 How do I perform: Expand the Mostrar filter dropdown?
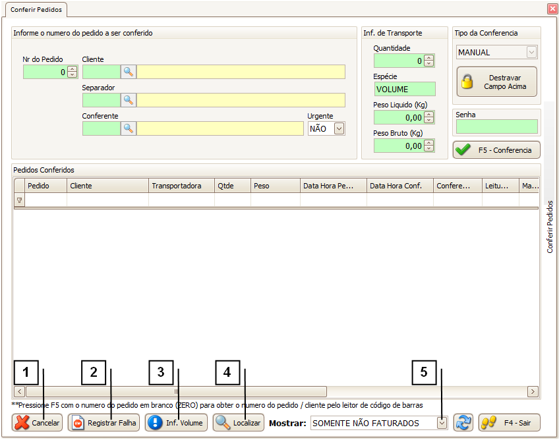pos(442,423)
